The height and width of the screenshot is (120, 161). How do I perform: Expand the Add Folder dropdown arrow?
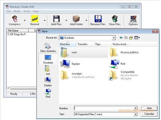[x=86, y=20]
